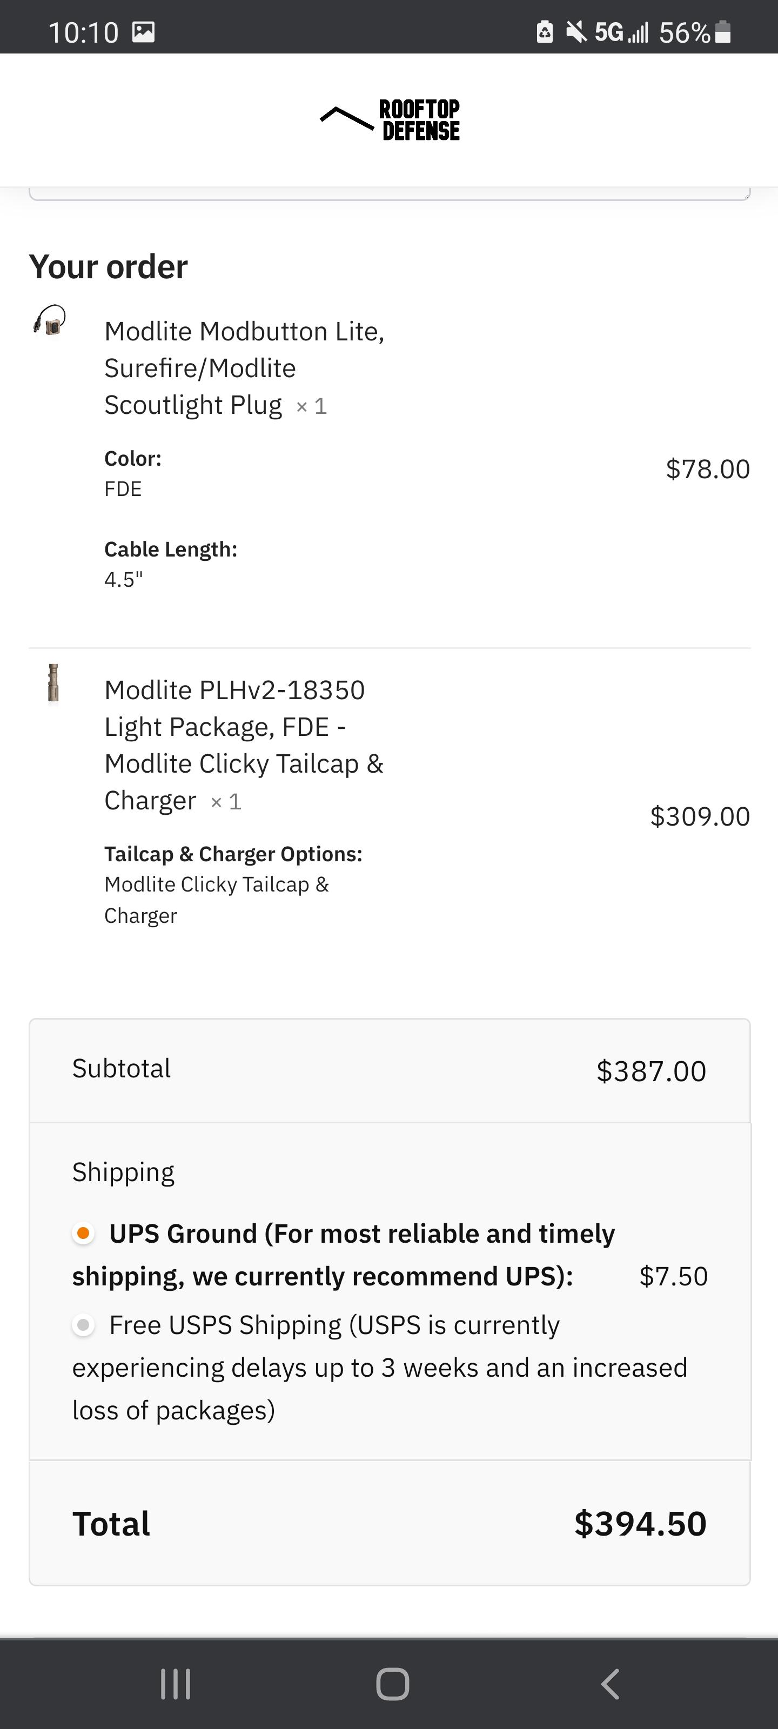Tap the Total row showing $394.50

[390, 1524]
